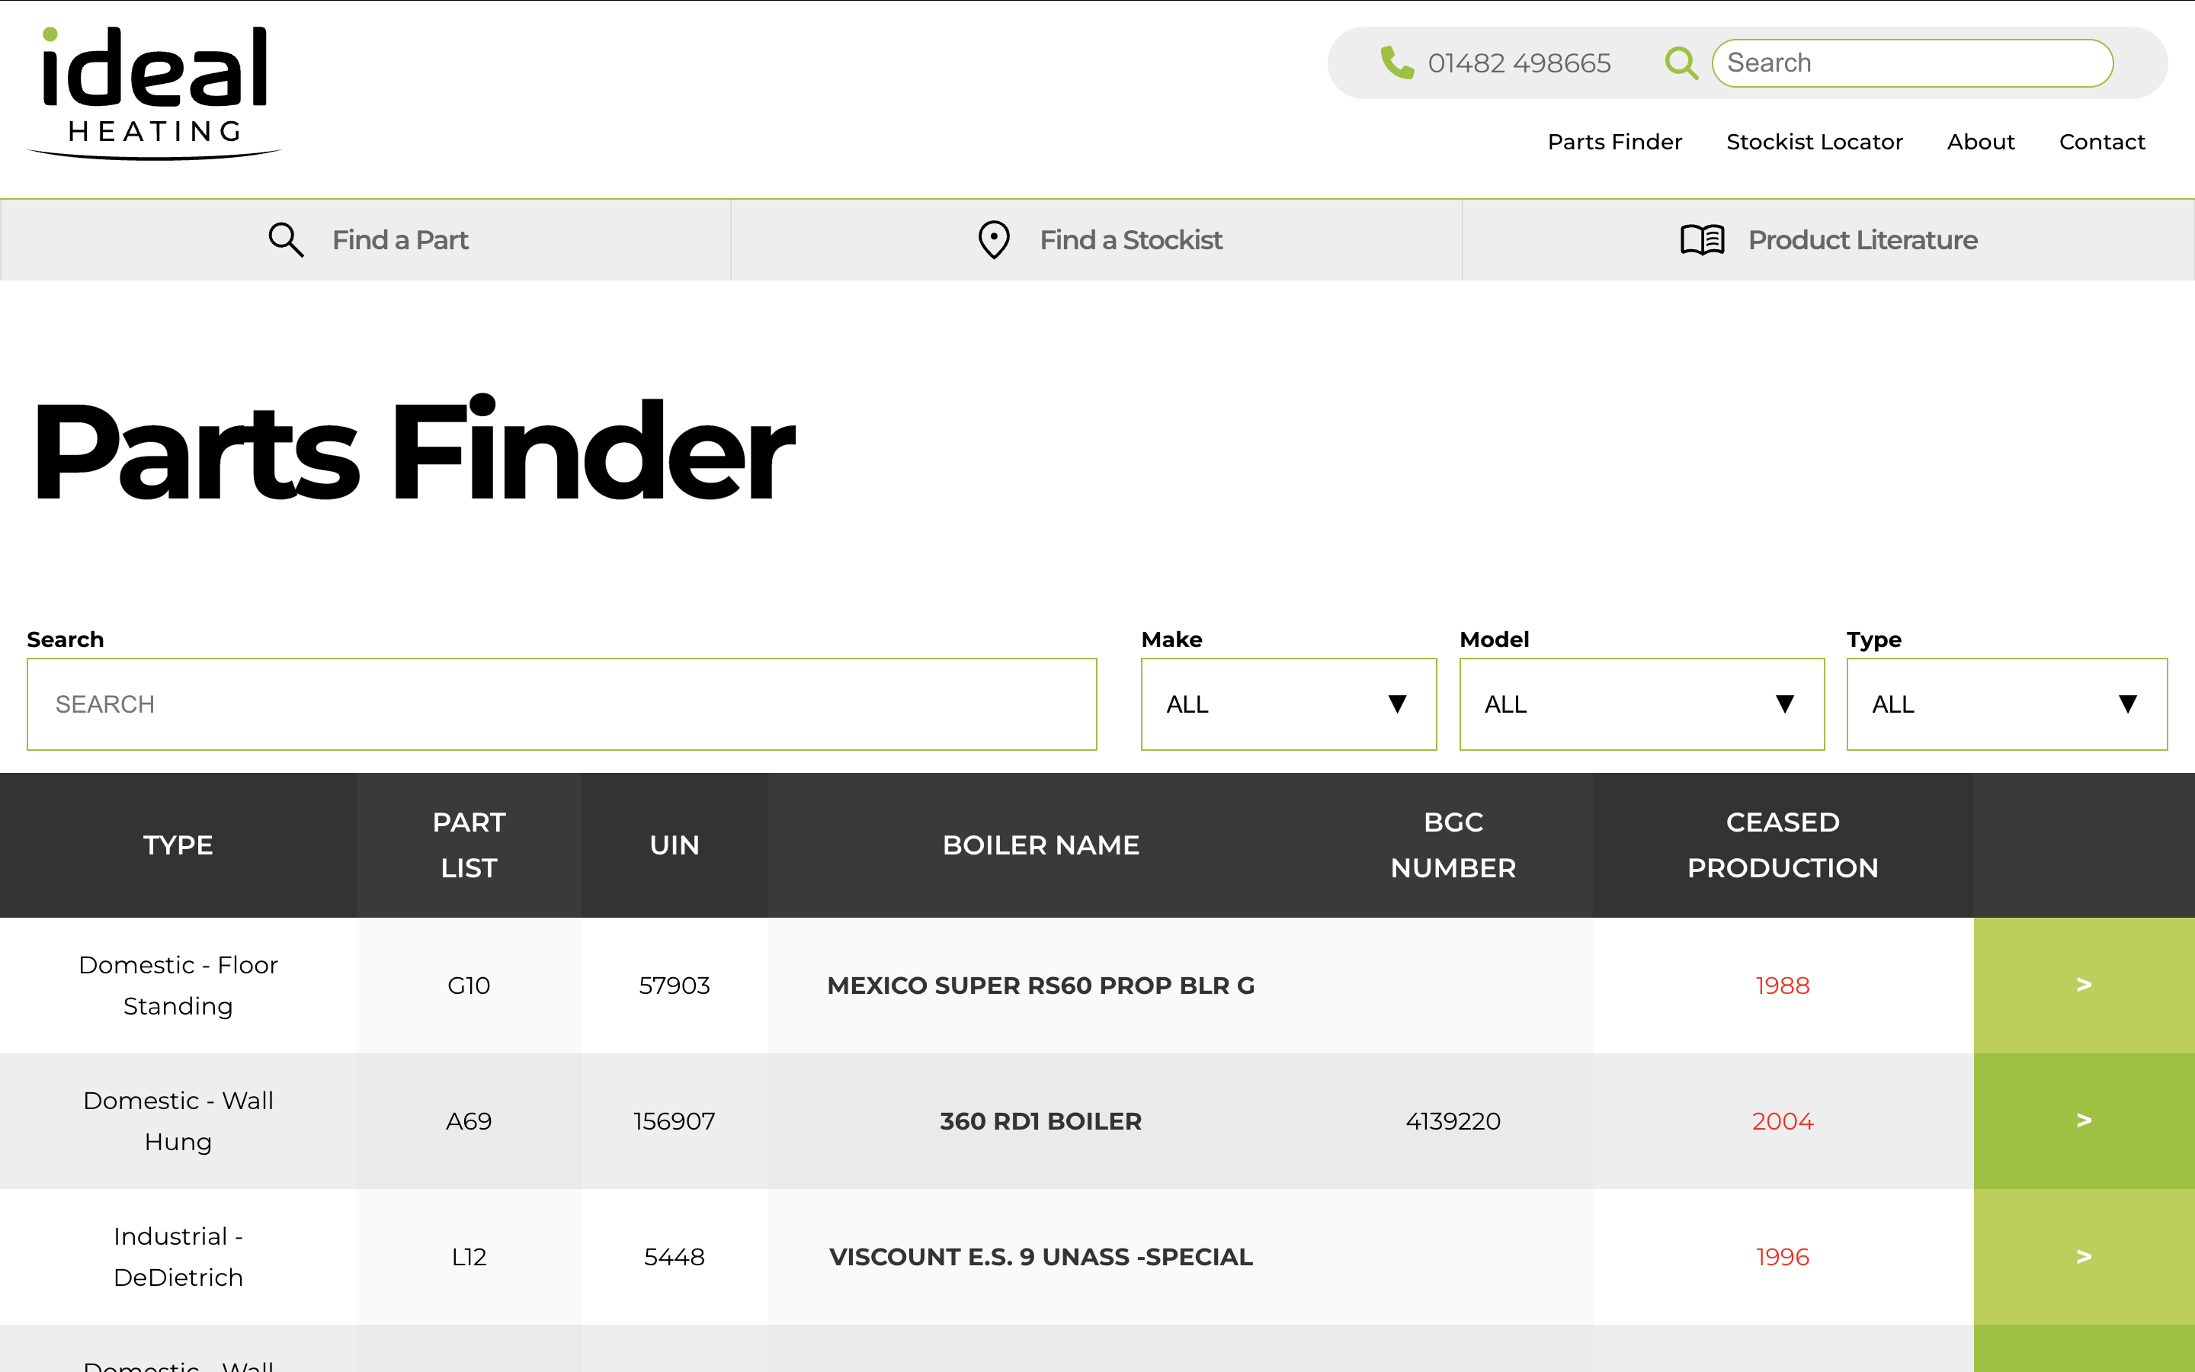Screen dimensions: 2195x1372
Task: Select the Find a Part tab
Action: [x=366, y=239]
